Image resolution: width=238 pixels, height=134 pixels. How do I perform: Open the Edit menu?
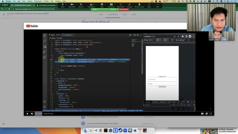tap(19, 1)
